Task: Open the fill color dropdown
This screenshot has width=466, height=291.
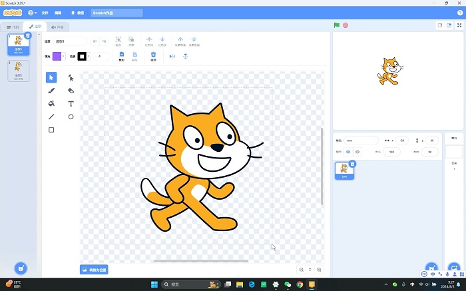Action: pyautogui.click(x=63, y=56)
